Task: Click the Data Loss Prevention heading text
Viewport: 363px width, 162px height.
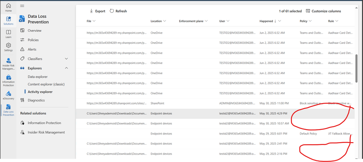Action: [38, 19]
